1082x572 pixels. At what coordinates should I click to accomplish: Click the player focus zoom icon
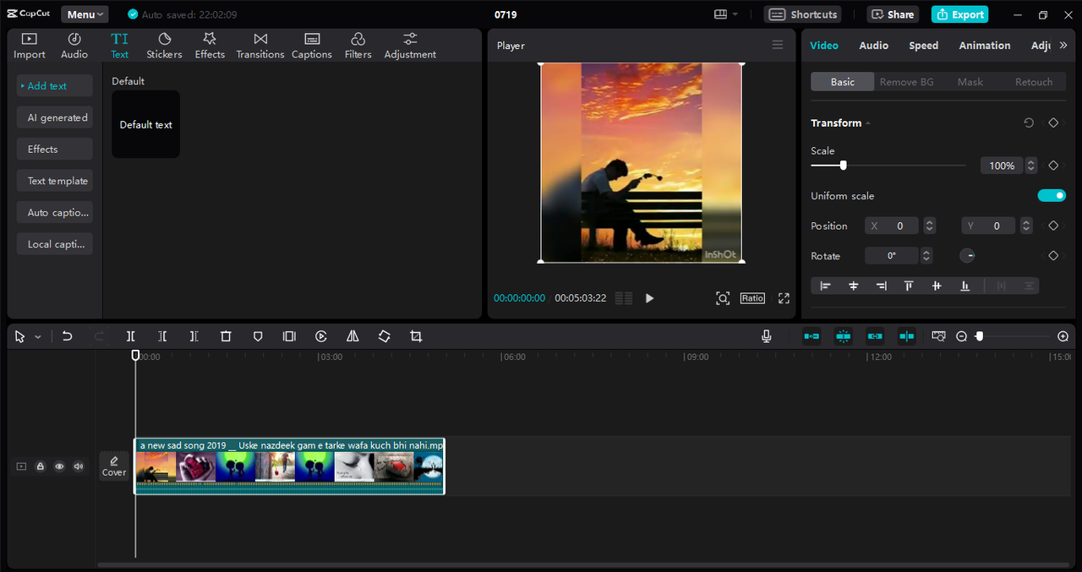click(723, 298)
